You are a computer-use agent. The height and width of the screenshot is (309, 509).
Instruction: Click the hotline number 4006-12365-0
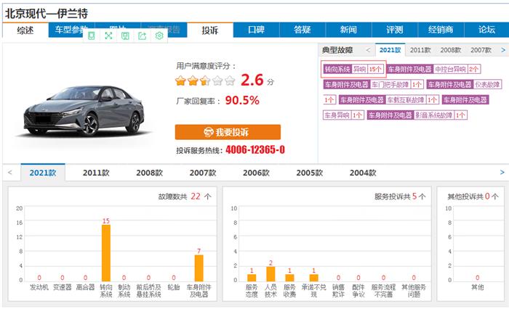click(255, 150)
